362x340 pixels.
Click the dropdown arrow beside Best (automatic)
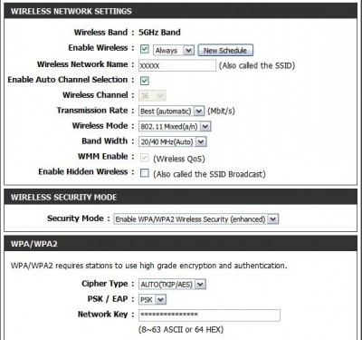199,112
